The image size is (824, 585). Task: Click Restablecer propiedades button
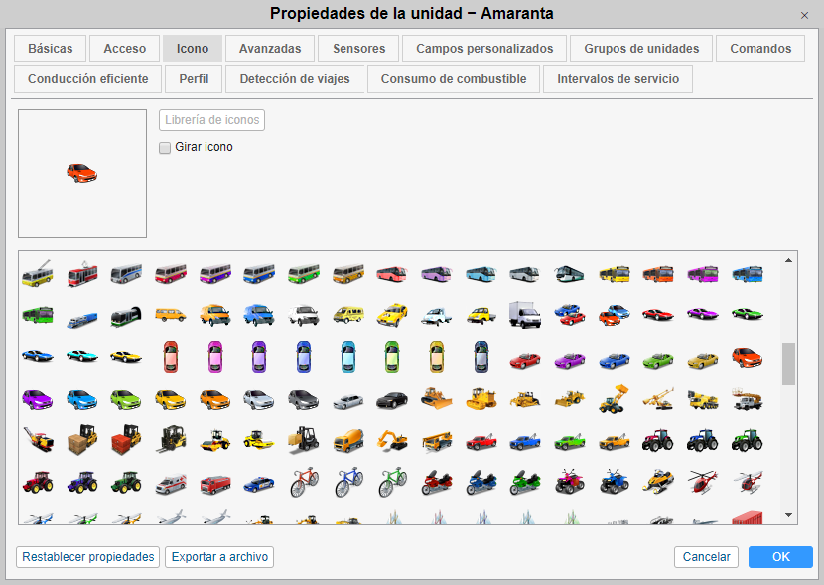(x=87, y=557)
